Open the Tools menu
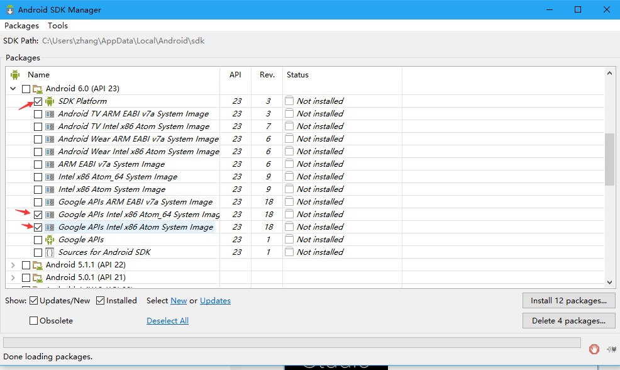The width and height of the screenshot is (620, 370). point(58,26)
